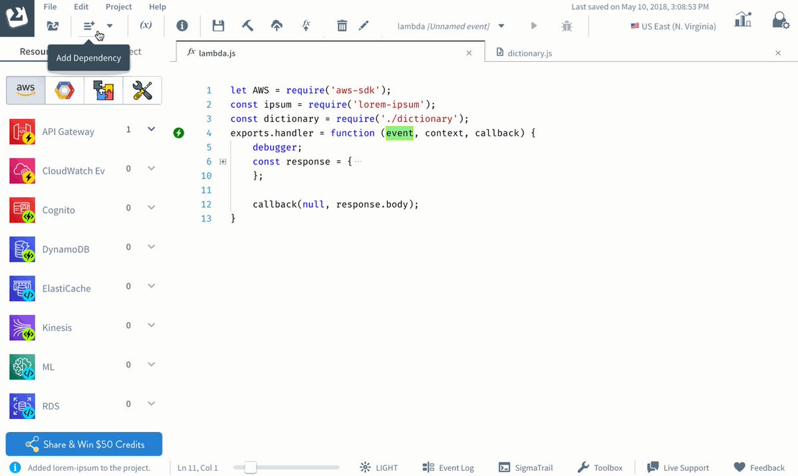Toggle the LIGHT theme
Screen dimensions: 798x476
pyautogui.click(x=378, y=467)
